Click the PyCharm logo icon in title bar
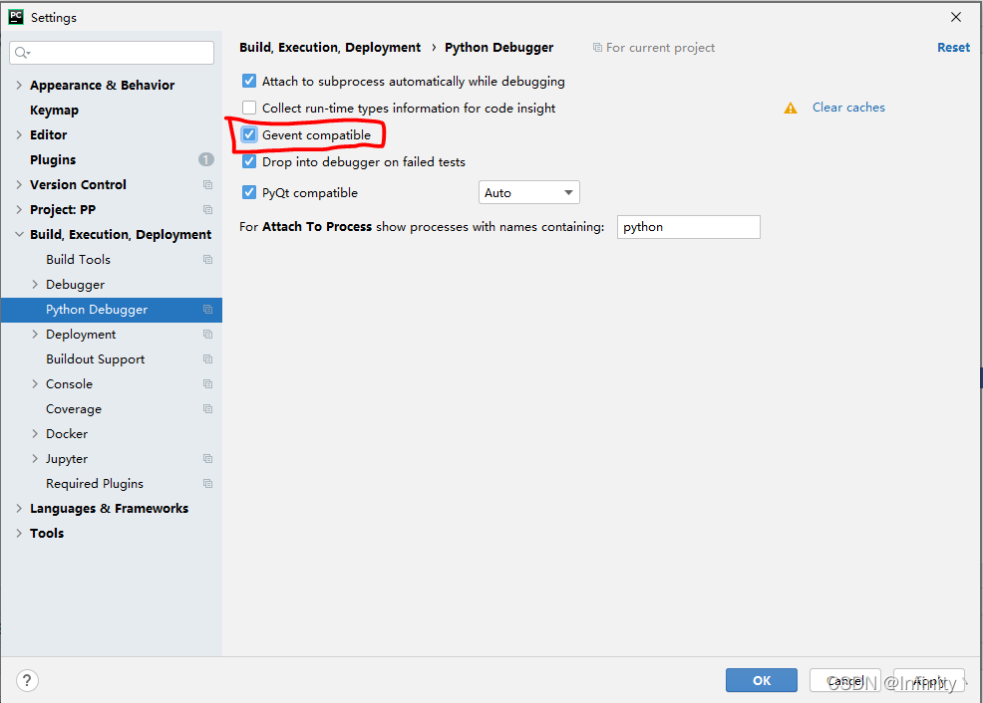 tap(16, 17)
